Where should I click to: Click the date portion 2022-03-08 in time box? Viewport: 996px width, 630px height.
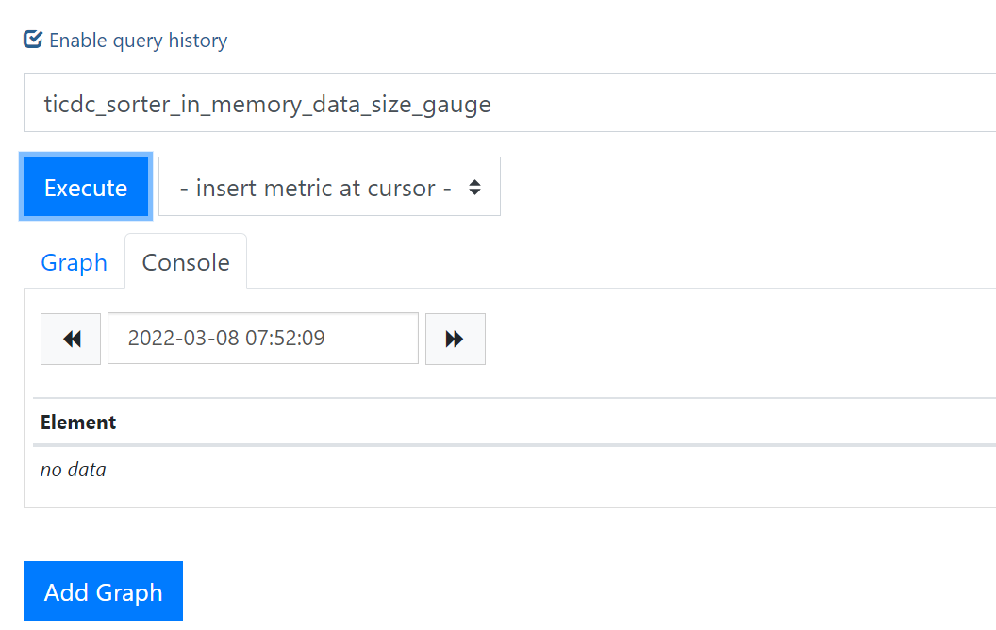[183, 339]
